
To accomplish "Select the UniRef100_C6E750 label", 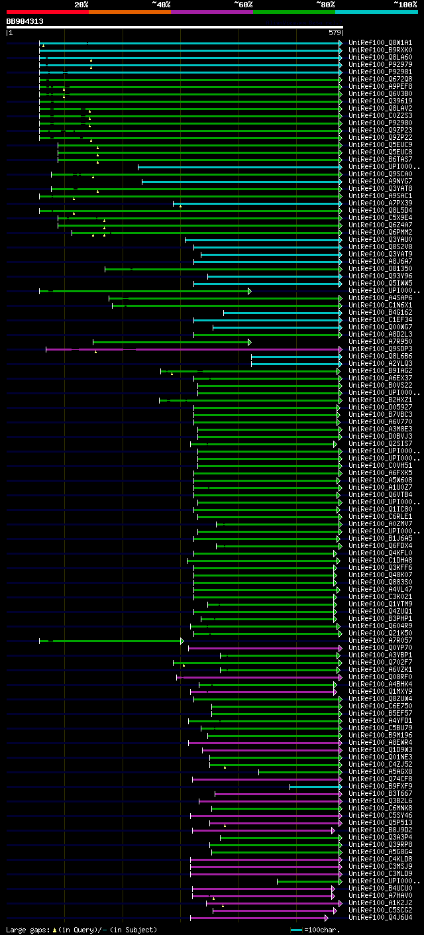I will pos(380,706).
